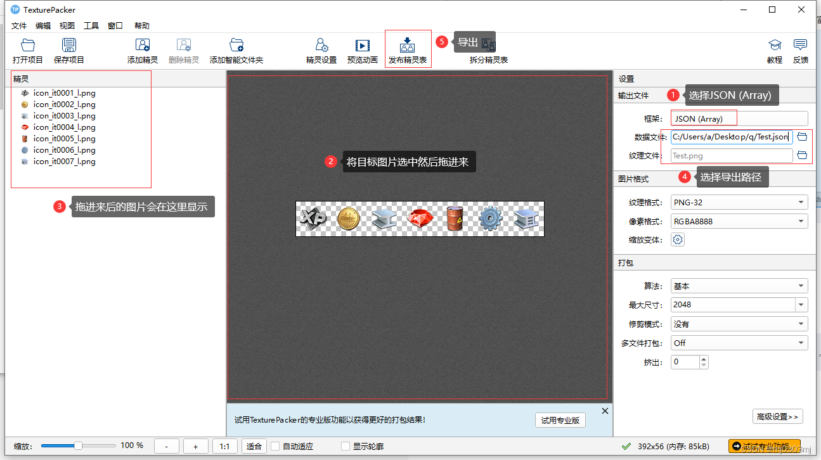Click the 反馈 icon at top right
Viewport: 821px width, 460px height.
(x=800, y=50)
